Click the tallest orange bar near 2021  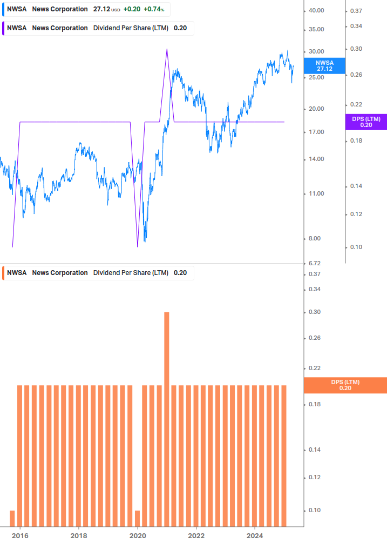[167, 419]
